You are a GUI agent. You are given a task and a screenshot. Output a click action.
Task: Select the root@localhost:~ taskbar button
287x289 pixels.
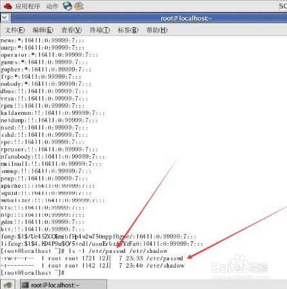(63, 284)
